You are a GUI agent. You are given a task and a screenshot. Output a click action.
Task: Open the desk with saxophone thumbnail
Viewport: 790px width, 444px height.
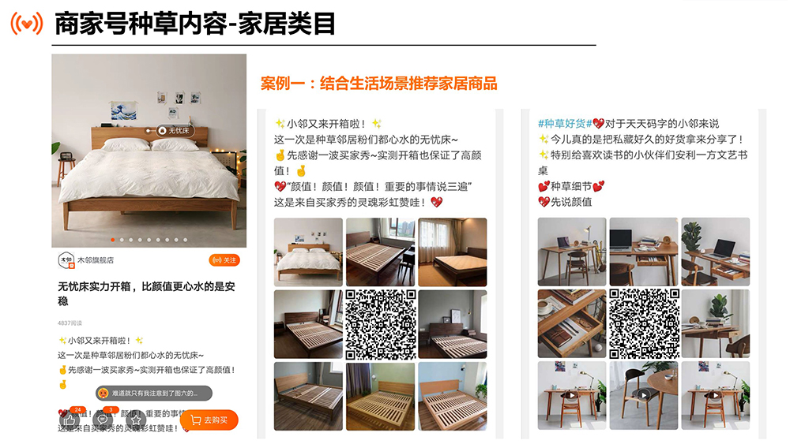click(x=571, y=252)
